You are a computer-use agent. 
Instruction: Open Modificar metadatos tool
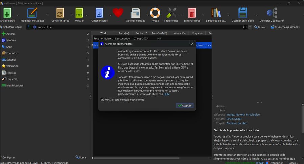click(x=32, y=13)
